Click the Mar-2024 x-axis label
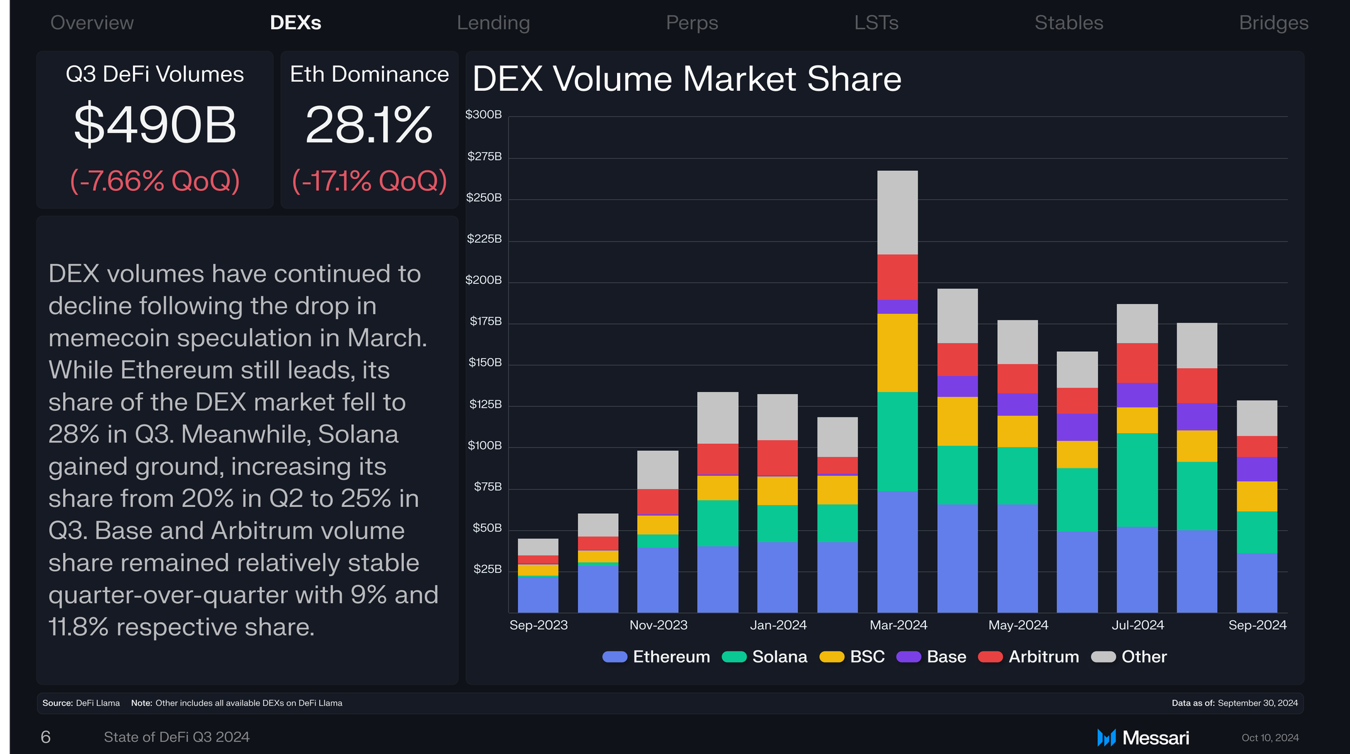Image resolution: width=1350 pixels, height=754 pixels. pos(899,625)
